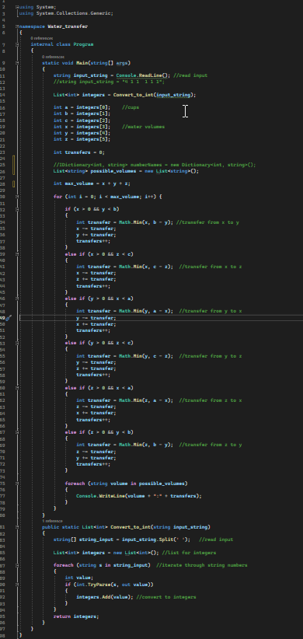303x639 pixels.
Task: Click 'WriteLine' in the Console.WriteLine call
Action: (x=112, y=496)
